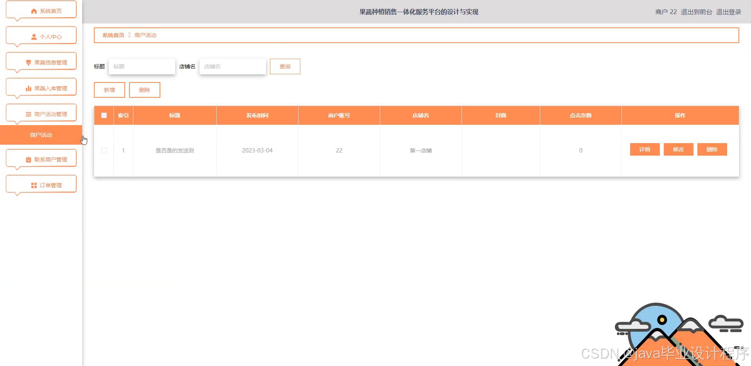Click 退出到前台 in the top bar
751x366 pixels.
tap(697, 12)
